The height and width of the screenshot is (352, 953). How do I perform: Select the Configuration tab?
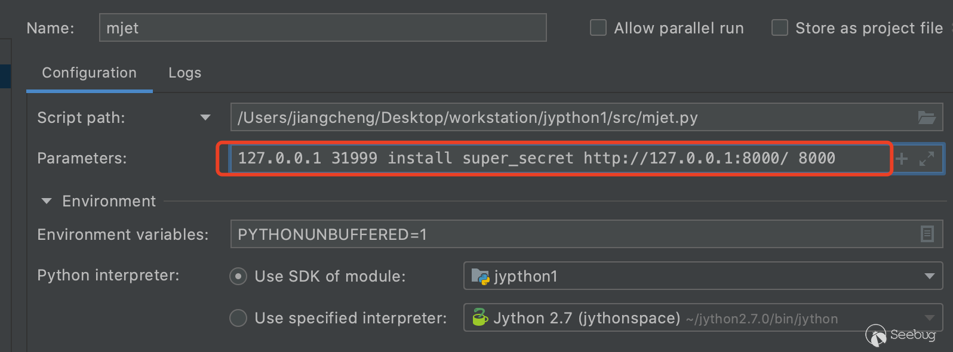tap(89, 73)
